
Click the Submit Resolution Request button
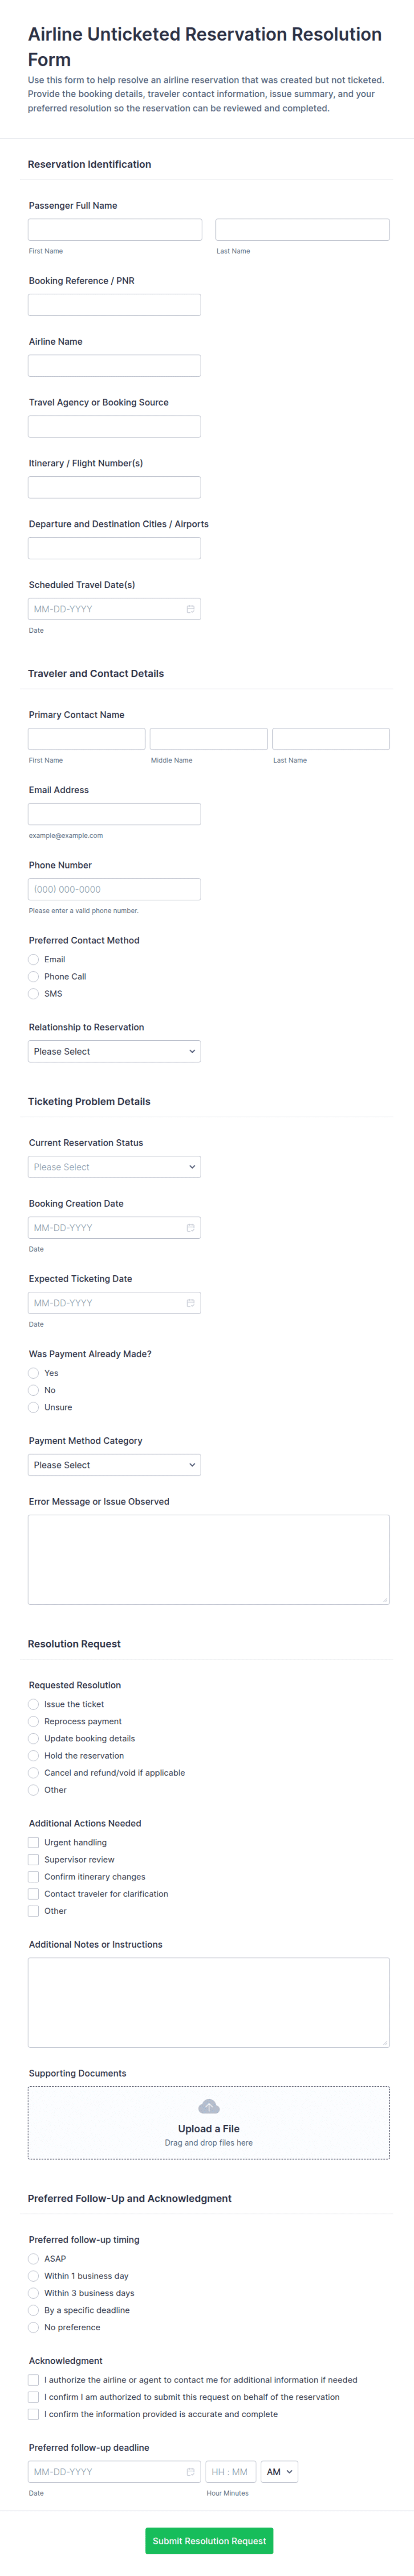click(210, 2541)
